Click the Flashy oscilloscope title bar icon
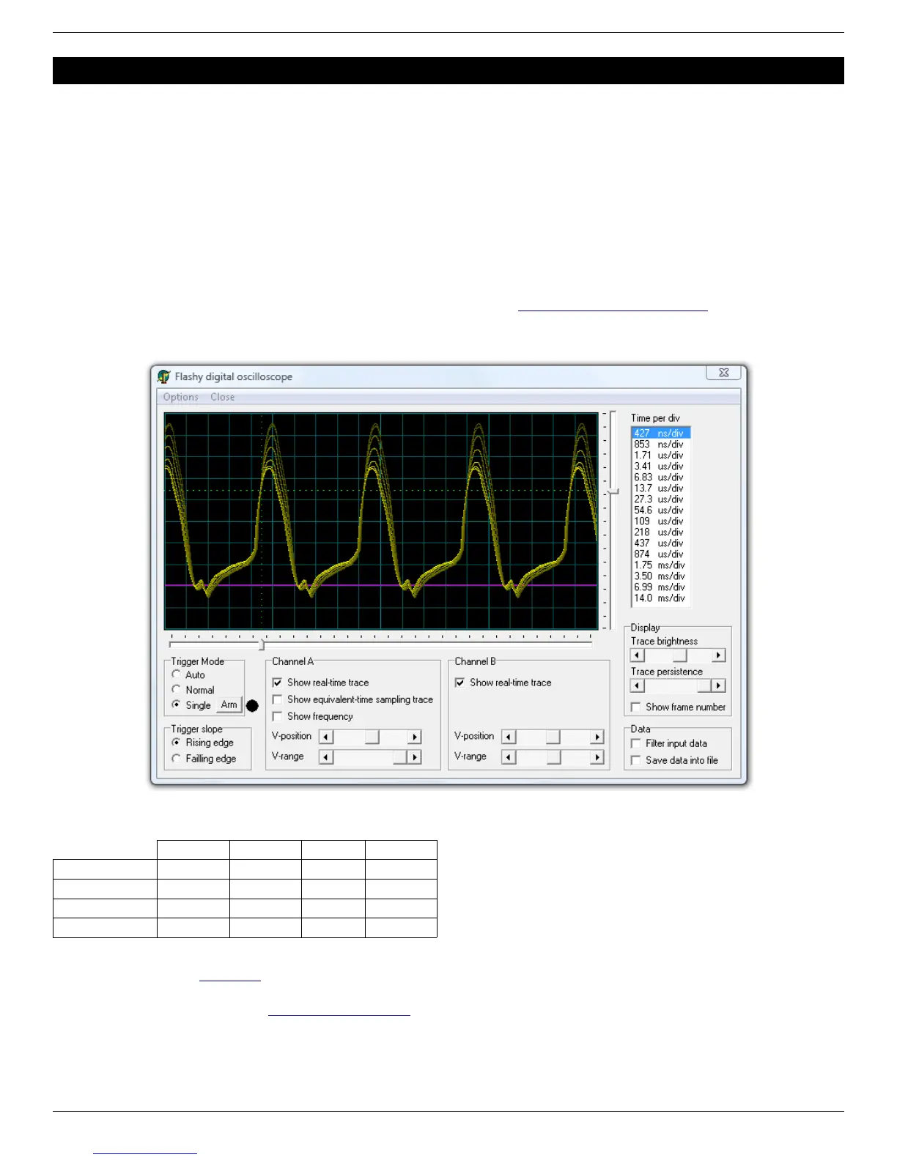The width and height of the screenshot is (897, 1160). click(164, 376)
